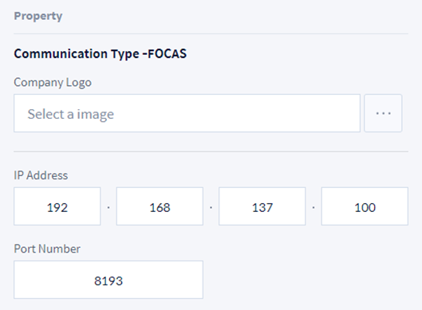Viewport: 422px width, 310px height.
Task: Click the divider line above the IP Address section
Action: [211, 151]
